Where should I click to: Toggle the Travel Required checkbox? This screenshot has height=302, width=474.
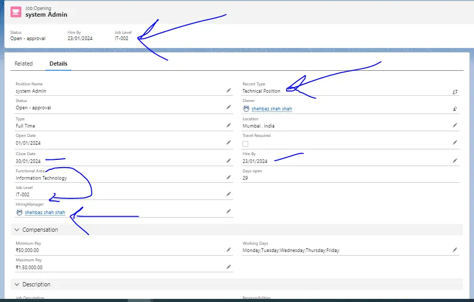246,144
